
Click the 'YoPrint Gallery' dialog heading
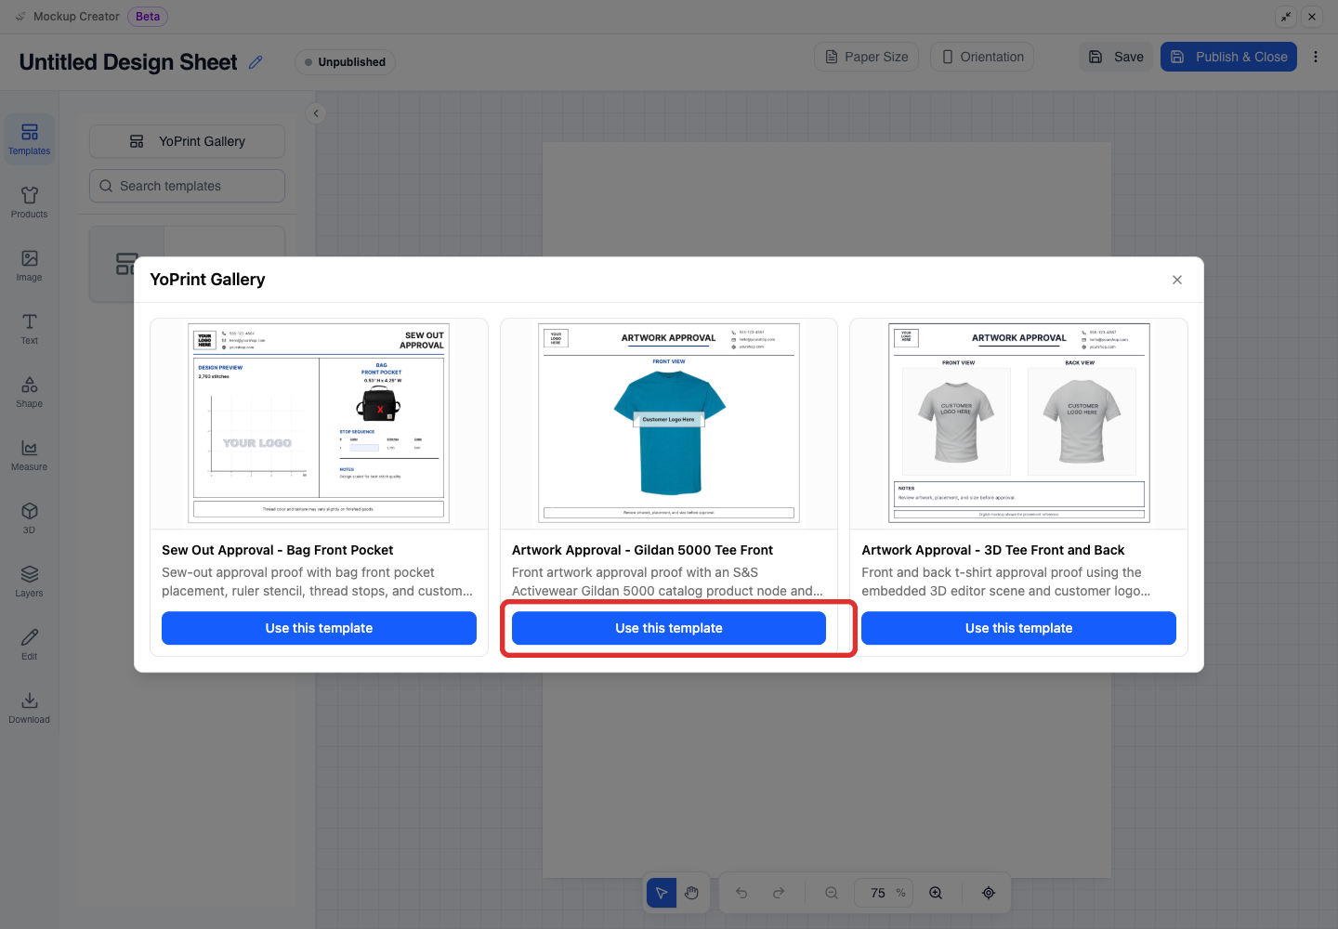pos(207,280)
